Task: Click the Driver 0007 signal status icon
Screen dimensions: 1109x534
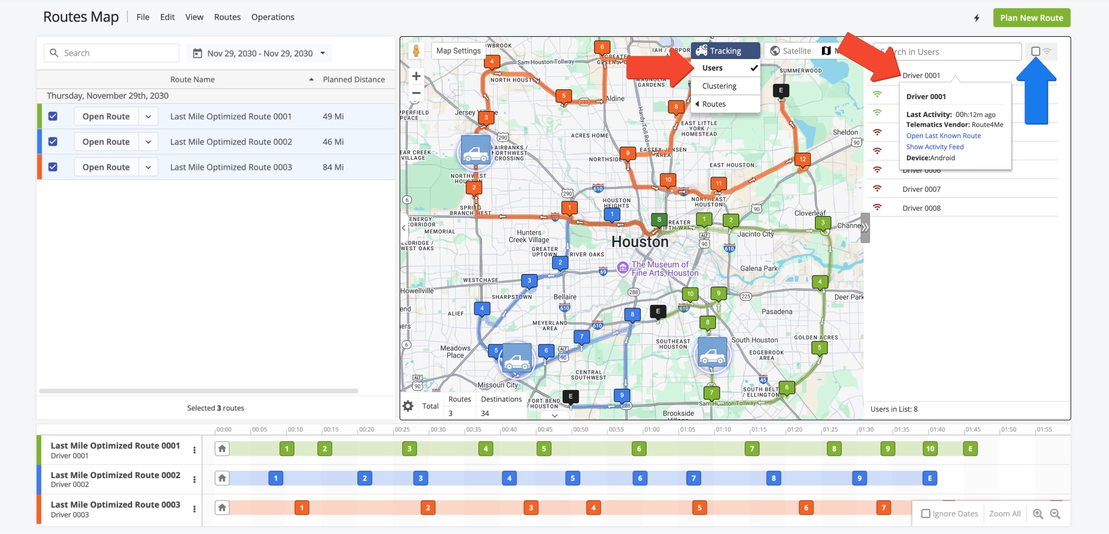Action: point(877,189)
